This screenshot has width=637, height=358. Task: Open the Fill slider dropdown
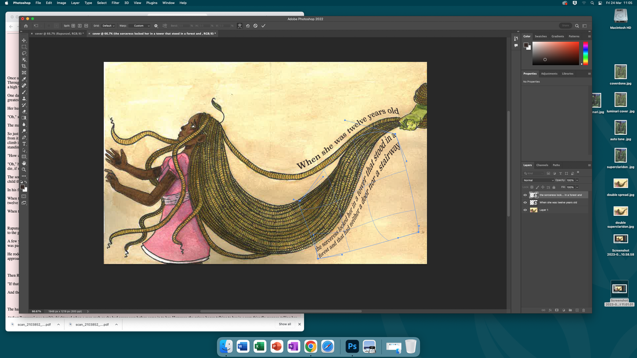point(577,187)
